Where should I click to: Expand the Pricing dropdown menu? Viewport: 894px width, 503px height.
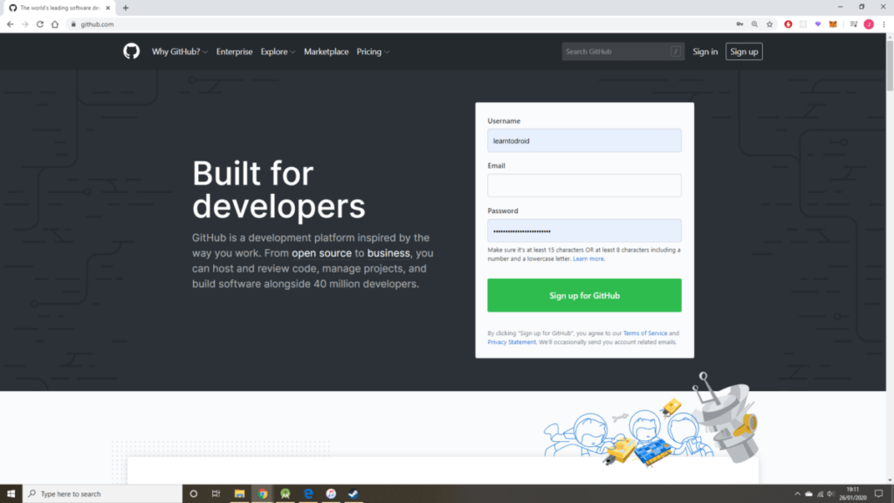pyautogui.click(x=373, y=52)
